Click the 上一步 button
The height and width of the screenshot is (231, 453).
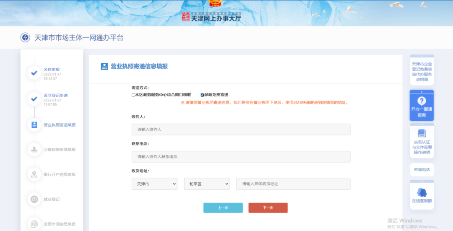(223, 208)
